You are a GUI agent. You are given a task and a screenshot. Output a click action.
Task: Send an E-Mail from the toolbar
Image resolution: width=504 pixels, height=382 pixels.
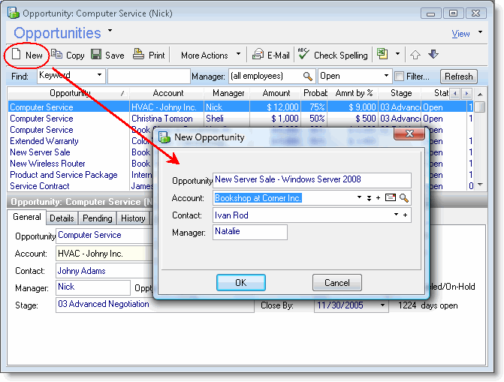point(270,55)
